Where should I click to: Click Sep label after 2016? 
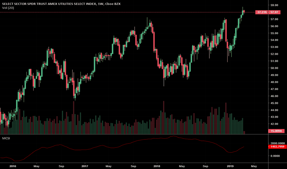62,166
